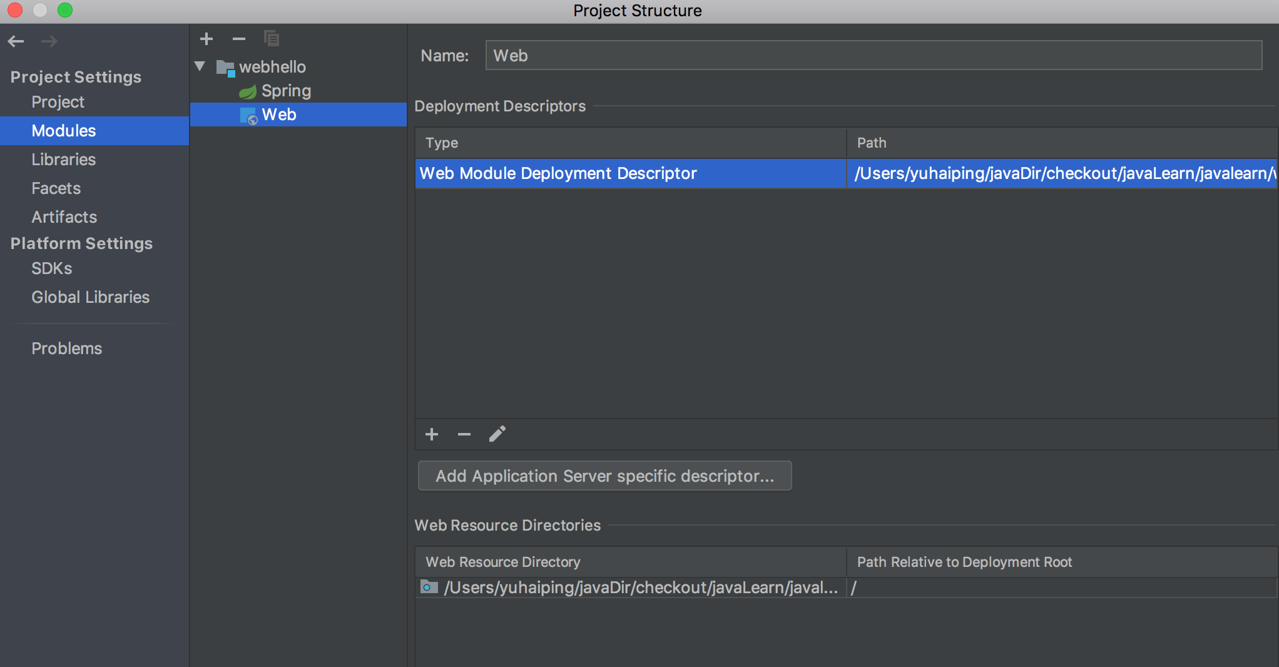Screen dimensions: 1279x667
Task: Click the Web facet icon
Action: click(248, 116)
